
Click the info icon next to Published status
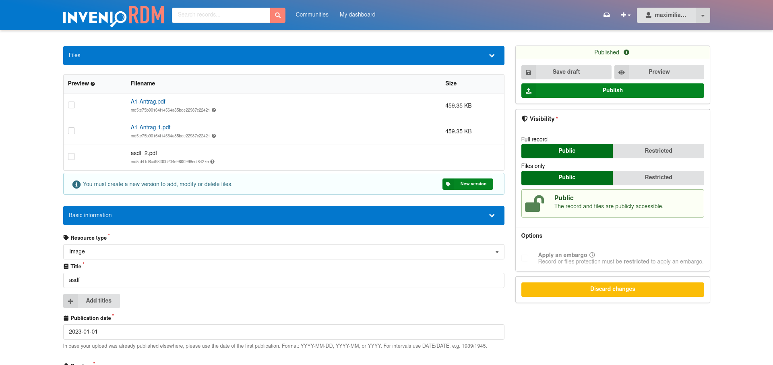pos(626,52)
